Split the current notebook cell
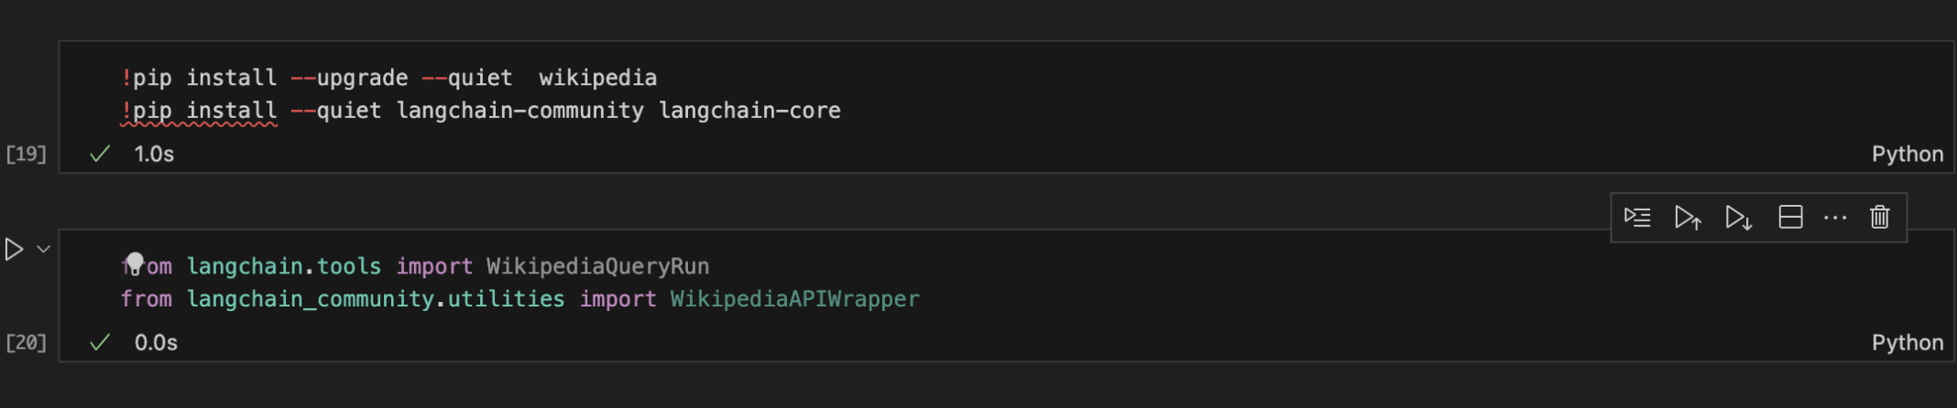Viewport: 1957px width, 408px height. coord(1790,218)
